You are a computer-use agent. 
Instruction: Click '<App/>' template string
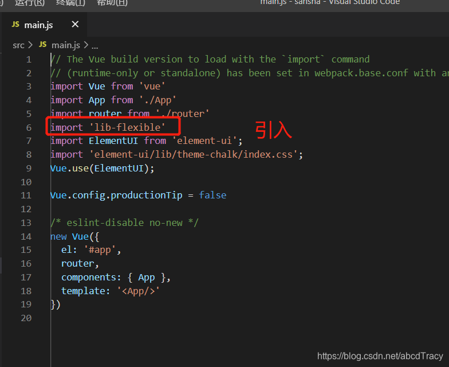click(x=139, y=291)
